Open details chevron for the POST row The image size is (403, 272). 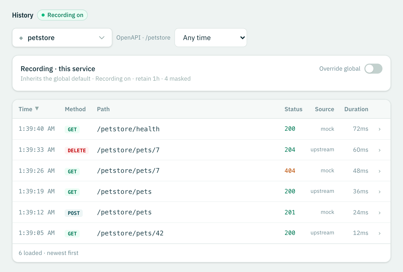(x=379, y=213)
